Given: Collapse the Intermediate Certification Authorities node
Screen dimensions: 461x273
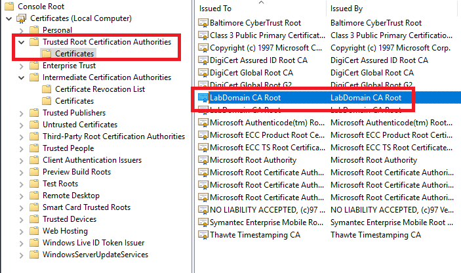Looking at the screenshot, I should click(22, 77).
